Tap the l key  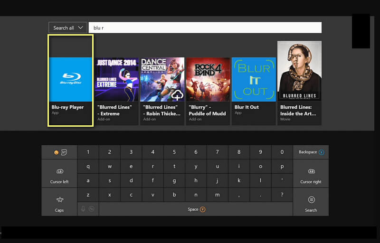(260, 181)
